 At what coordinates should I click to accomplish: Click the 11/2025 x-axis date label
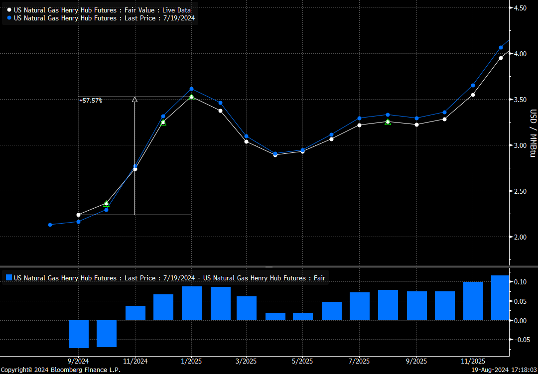coord(472,361)
